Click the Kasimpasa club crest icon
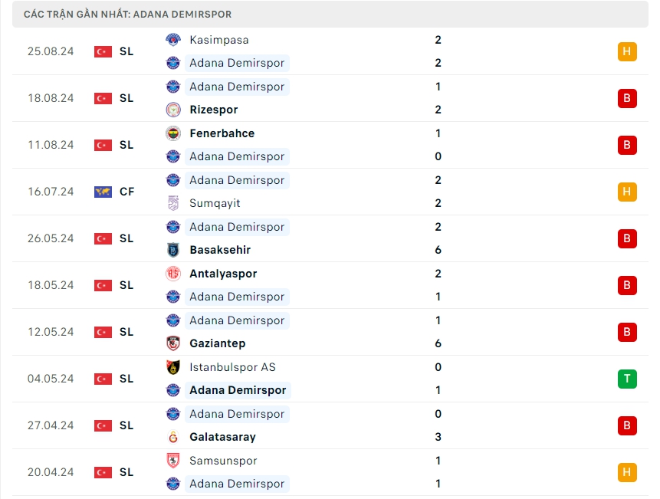 click(x=173, y=40)
